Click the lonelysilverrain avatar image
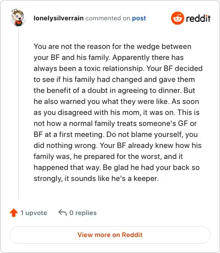Screen dimensions: 220x253 pyautogui.click(x=18, y=18)
